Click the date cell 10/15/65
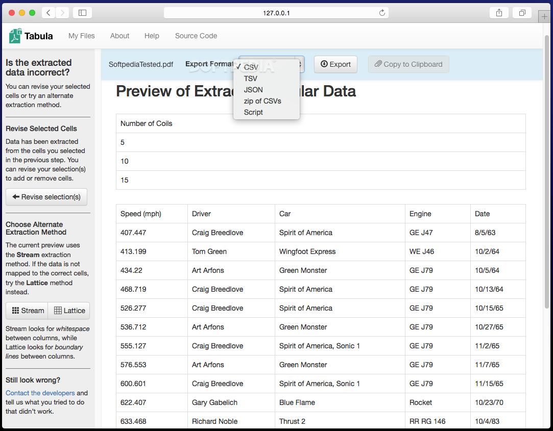The width and height of the screenshot is (553, 431). (x=498, y=309)
